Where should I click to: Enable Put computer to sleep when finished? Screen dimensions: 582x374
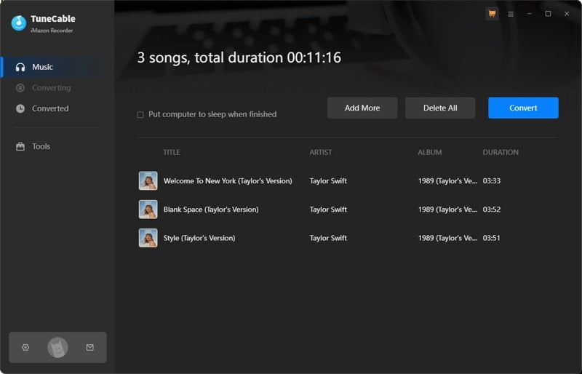pyautogui.click(x=140, y=115)
